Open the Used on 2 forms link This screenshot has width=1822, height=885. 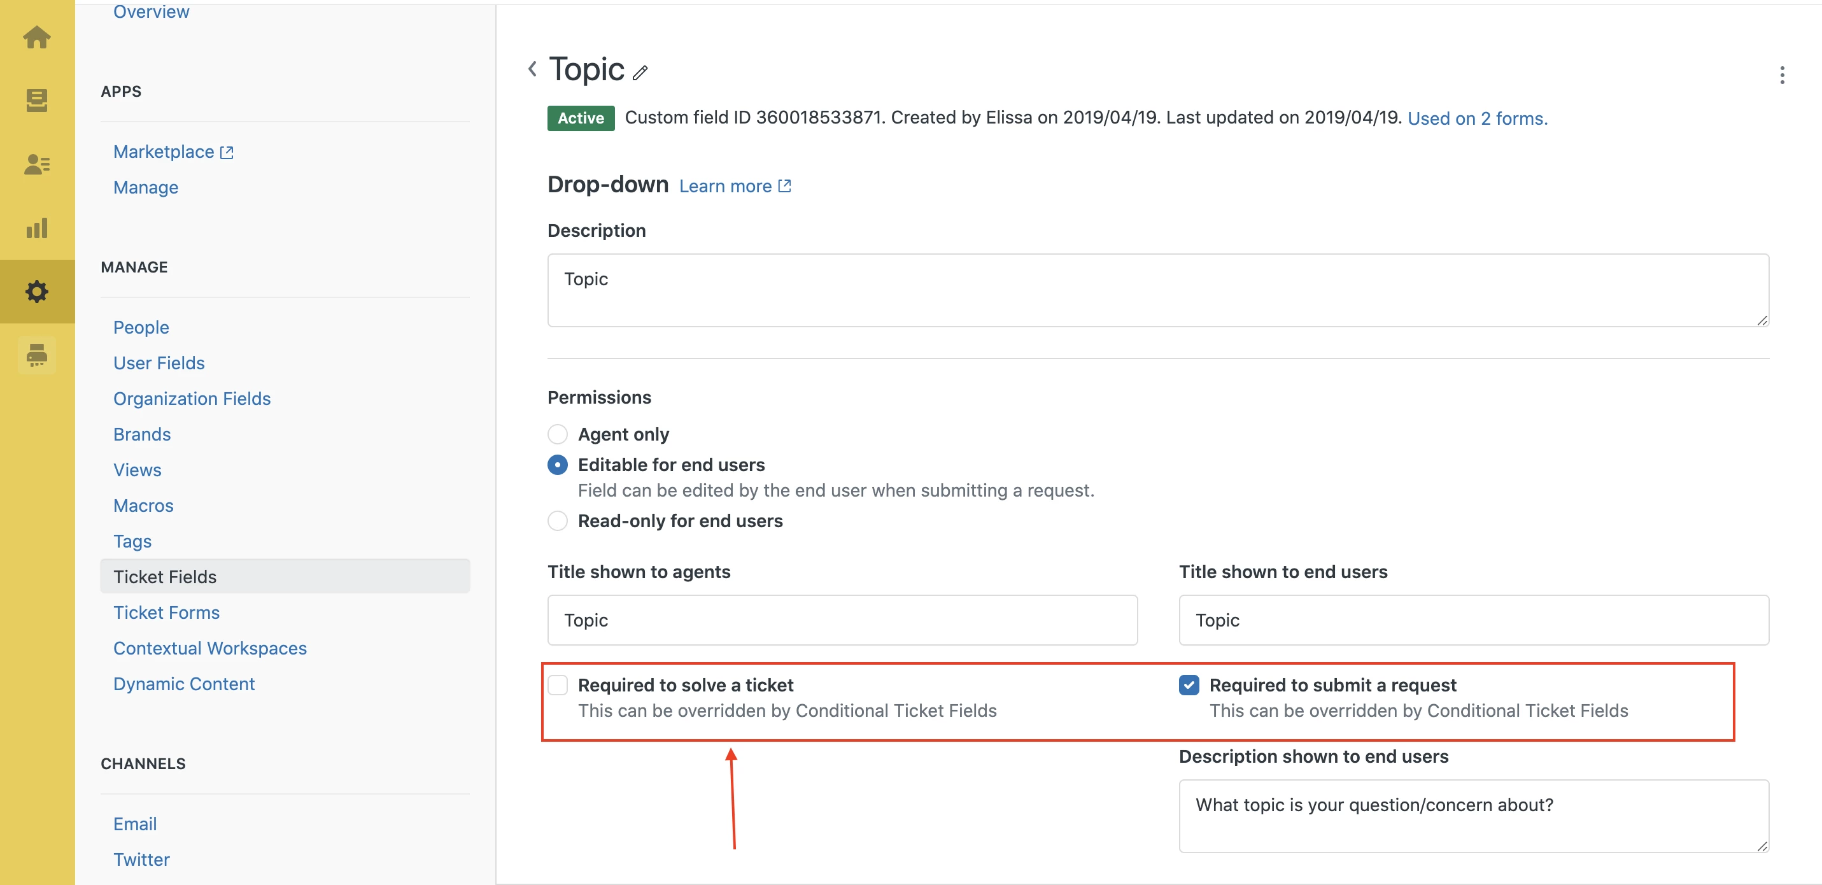(1477, 118)
